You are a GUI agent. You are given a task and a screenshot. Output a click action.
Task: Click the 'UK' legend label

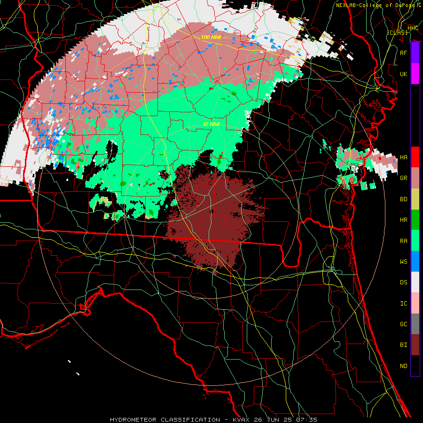coord(404,74)
